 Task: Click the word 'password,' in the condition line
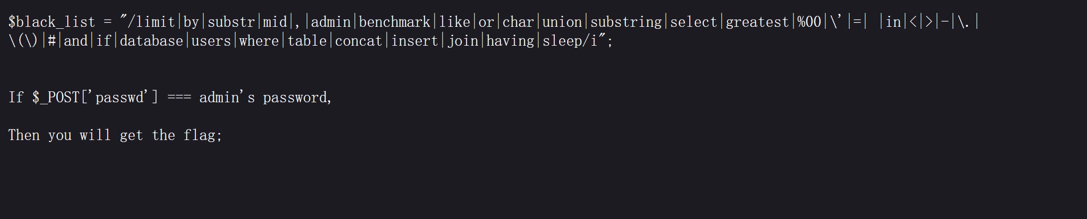[x=297, y=97]
